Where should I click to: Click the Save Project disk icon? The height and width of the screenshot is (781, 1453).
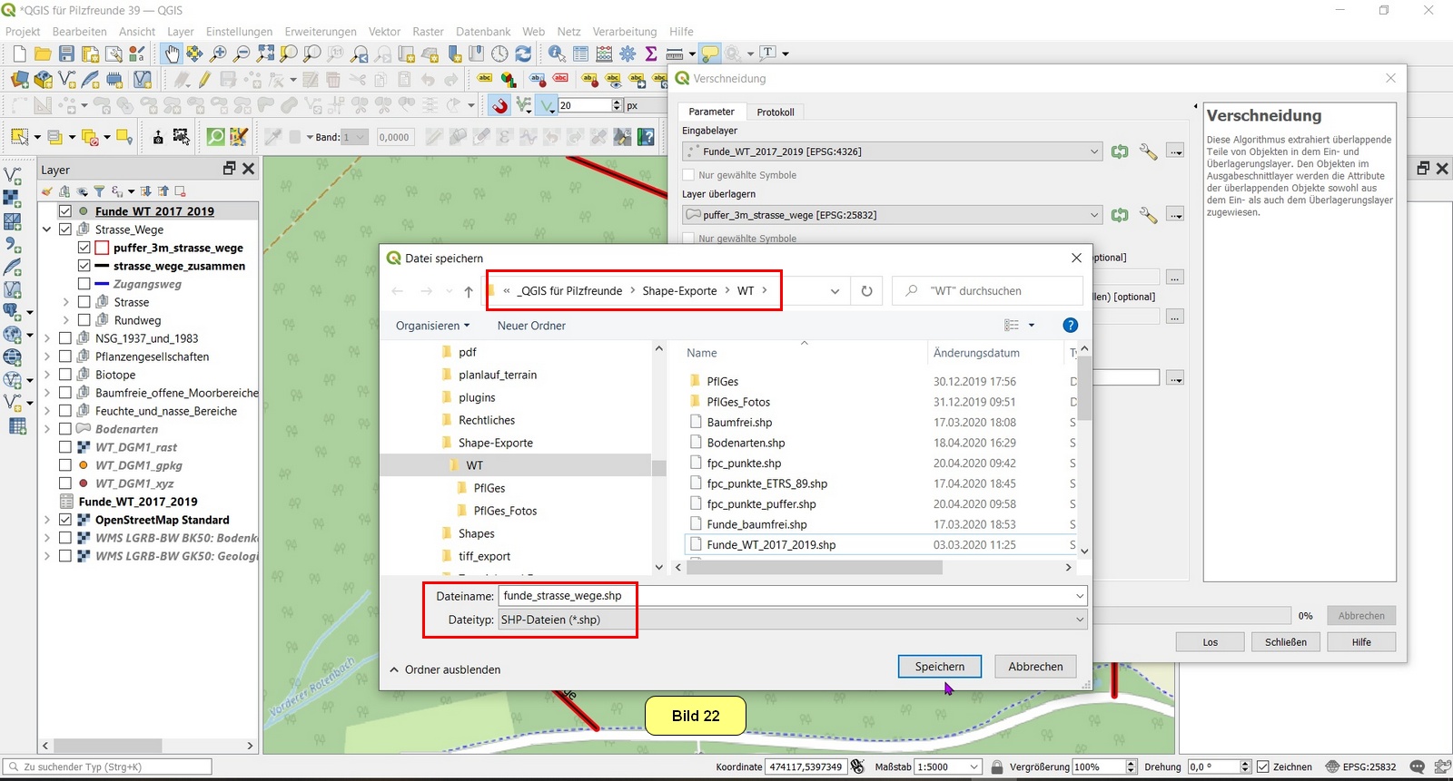point(66,54)
